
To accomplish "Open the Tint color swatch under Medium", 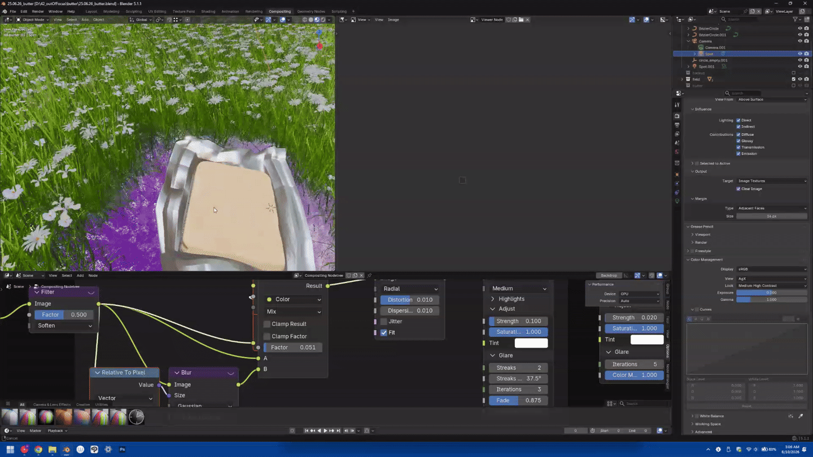I will [x=531, y=343].
